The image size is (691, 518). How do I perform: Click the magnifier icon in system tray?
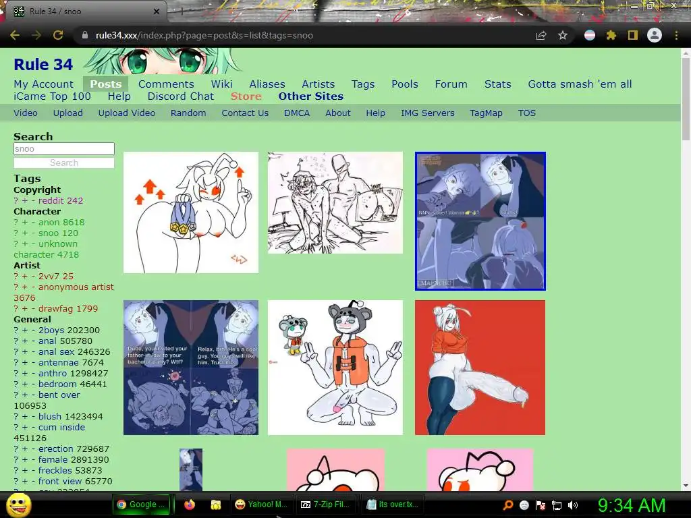(508, 505)
